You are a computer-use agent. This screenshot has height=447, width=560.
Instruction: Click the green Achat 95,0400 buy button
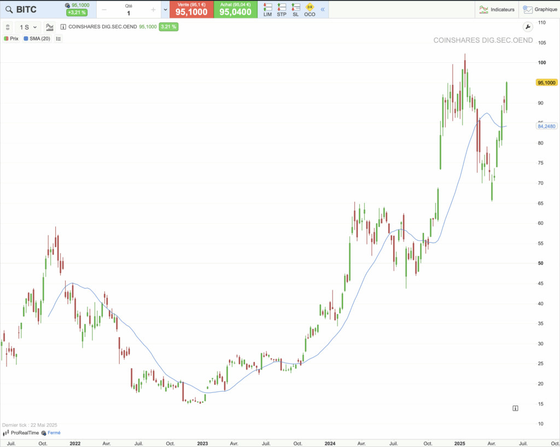(x=235, y=9)
